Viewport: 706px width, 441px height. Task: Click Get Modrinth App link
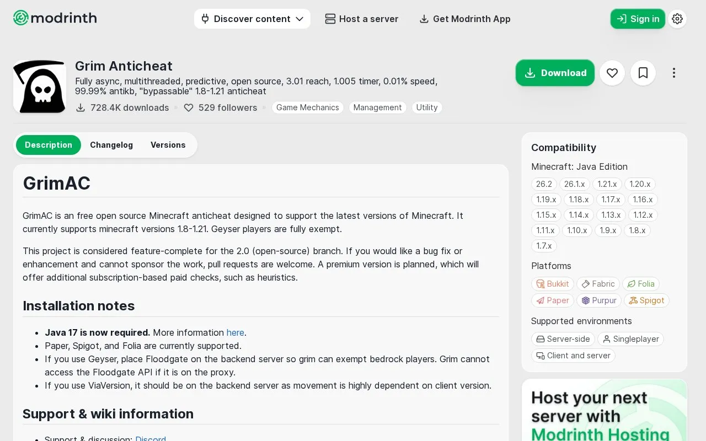(465, 19)
